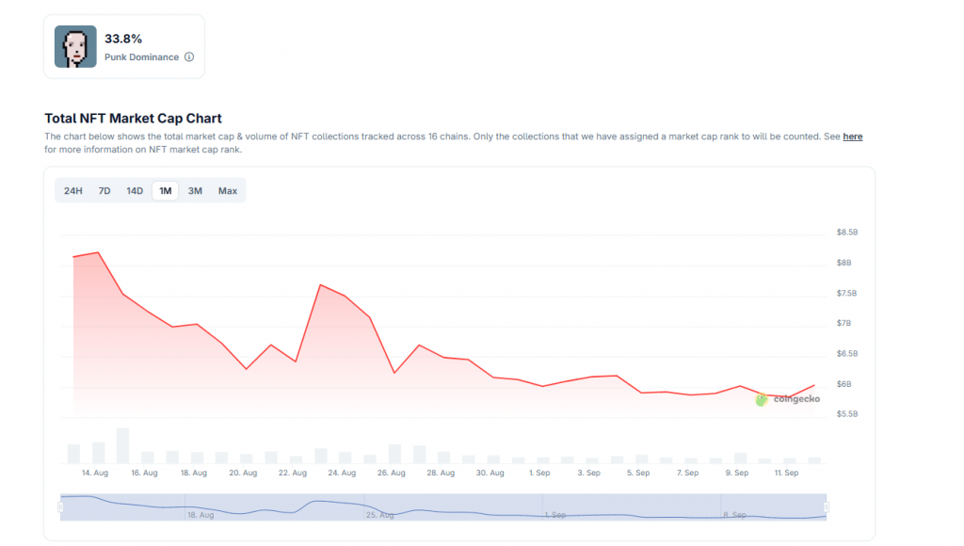Open the 14D market cap view
Image resolution: width=964 pixels, height=546 pixels.
134,190
